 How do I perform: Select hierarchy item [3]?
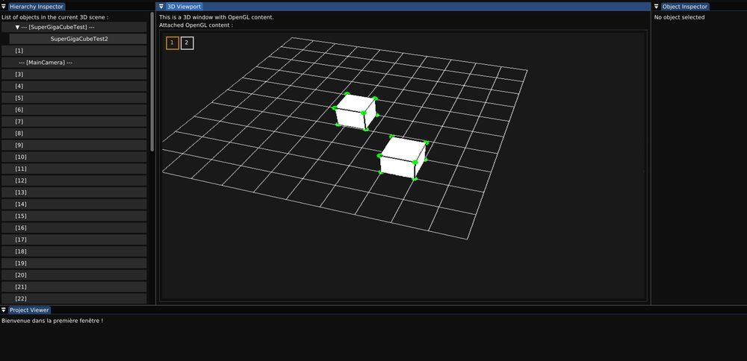point(74,74)
